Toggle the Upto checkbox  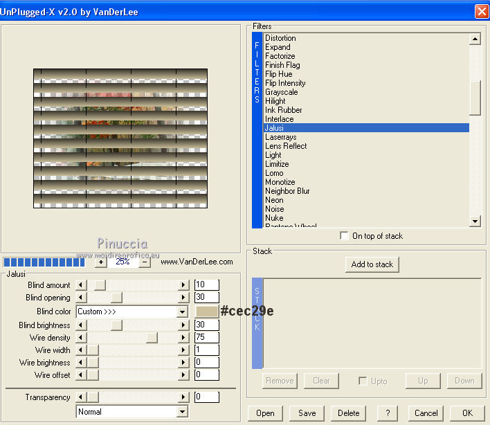[363, 381]
